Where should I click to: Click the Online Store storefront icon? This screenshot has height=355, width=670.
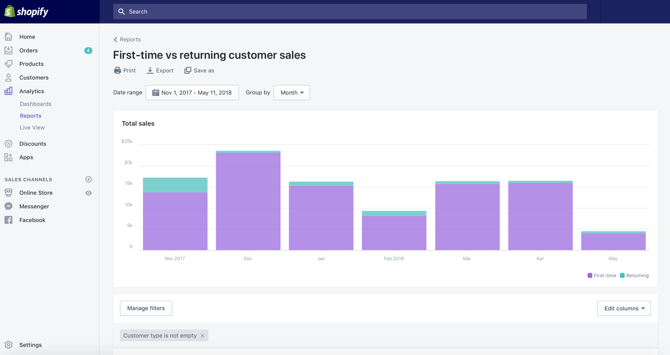(x=8, y=192)
